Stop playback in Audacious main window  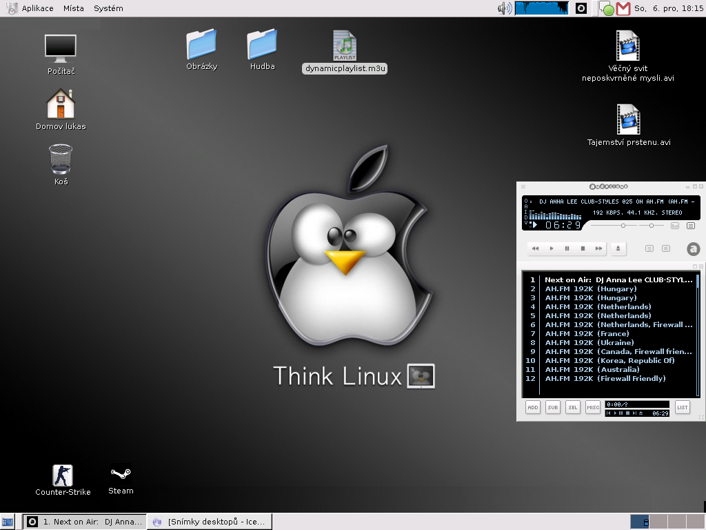583,248
